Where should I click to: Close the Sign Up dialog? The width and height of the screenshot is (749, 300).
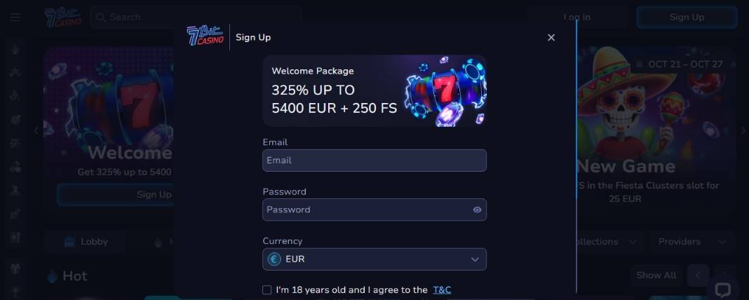point(551,37)
